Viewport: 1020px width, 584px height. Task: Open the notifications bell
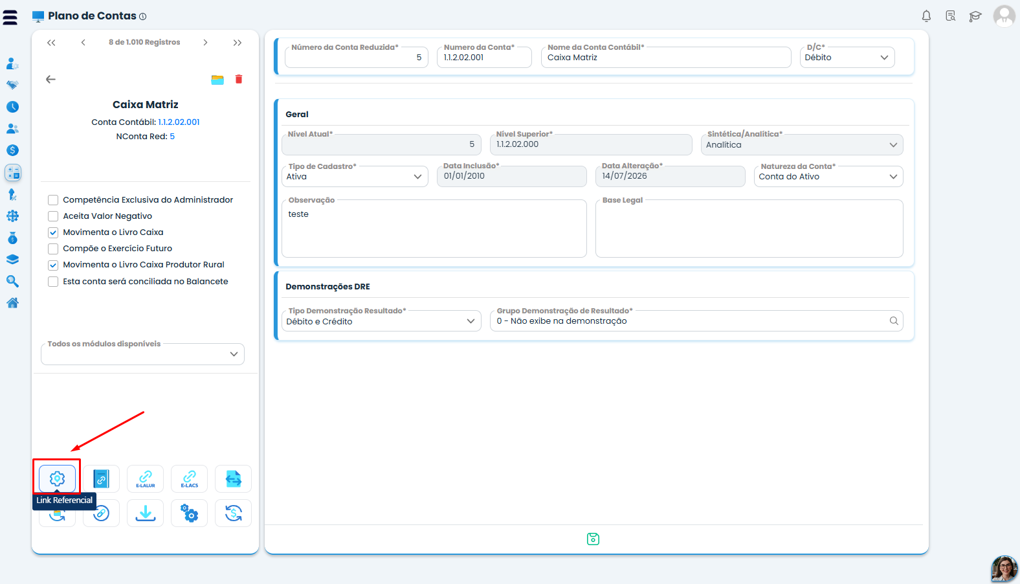click(926, 16)
